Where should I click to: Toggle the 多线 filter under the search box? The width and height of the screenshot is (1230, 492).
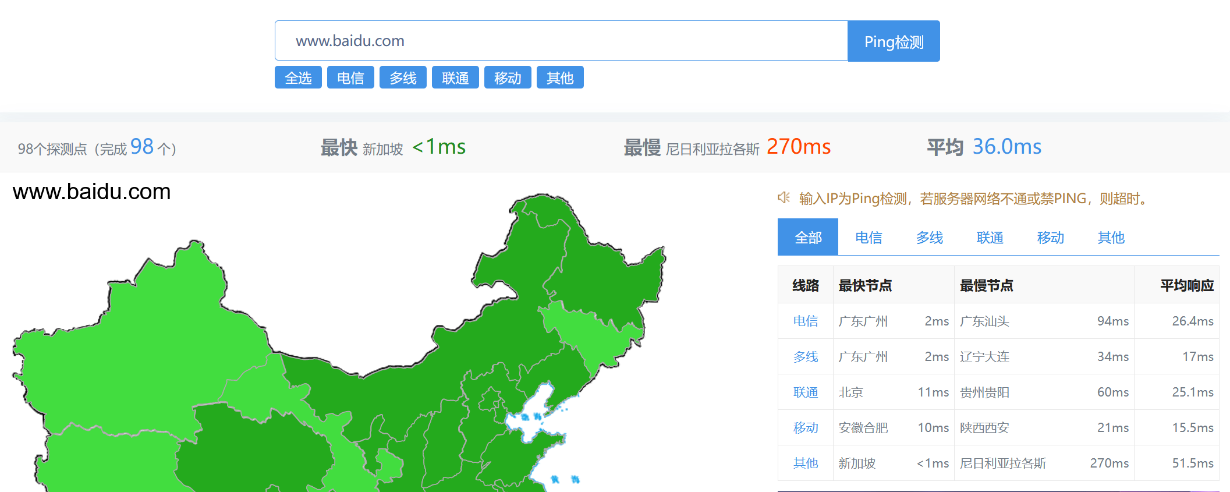click(x=403, y=77)
